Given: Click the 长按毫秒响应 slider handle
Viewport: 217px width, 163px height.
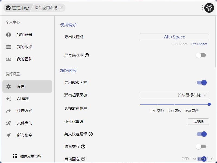Looking at the screenshot, I should (x=209, y=104).
